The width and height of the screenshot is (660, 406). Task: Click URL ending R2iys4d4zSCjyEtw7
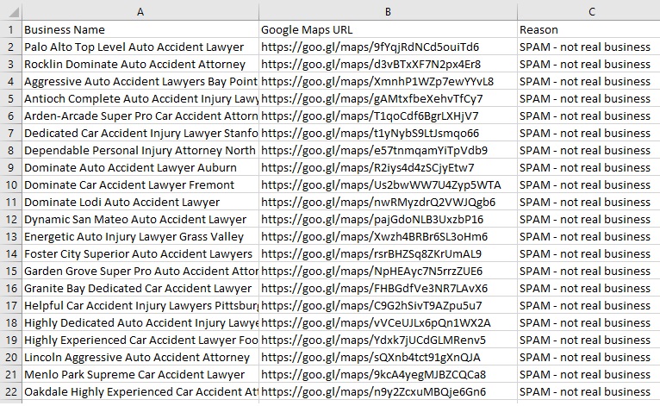click(388, 167)
